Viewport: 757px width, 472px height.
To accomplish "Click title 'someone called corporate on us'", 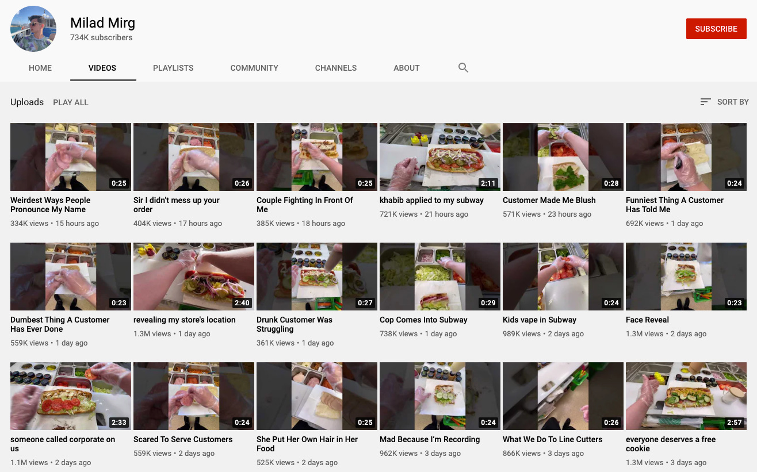I will [63, 444].
